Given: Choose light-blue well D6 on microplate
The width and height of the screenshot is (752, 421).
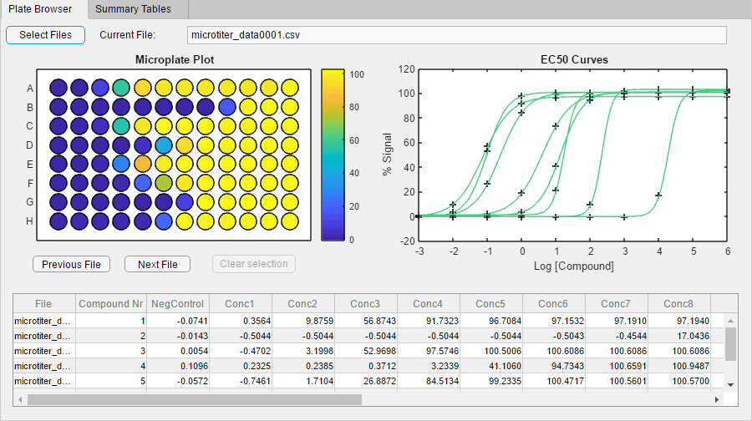Looking at the screenshot, I should pos(164,145).
